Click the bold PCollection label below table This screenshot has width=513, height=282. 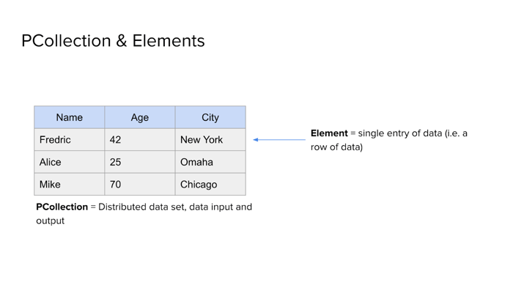(x=62, y=207)
